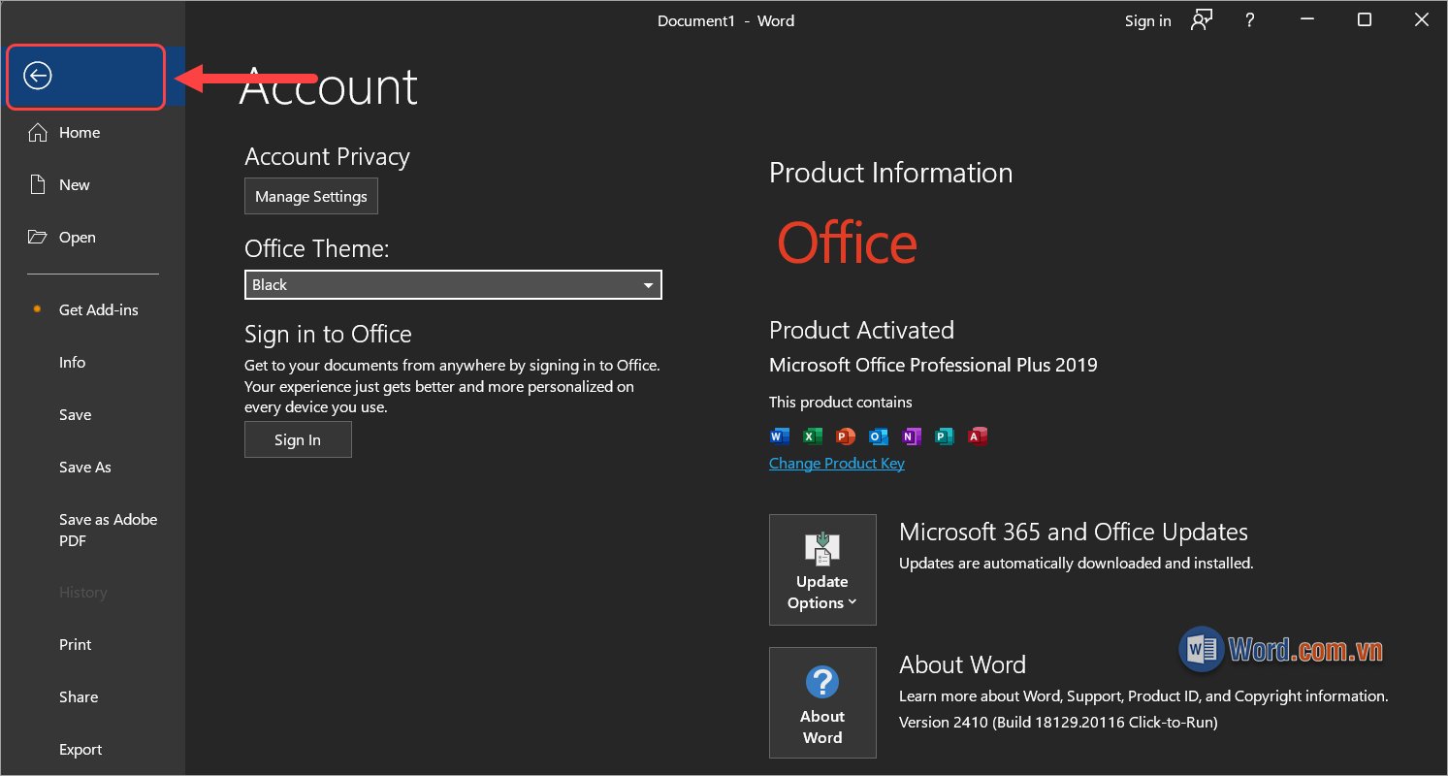Click the "Product Information" heading

[891, 173]
